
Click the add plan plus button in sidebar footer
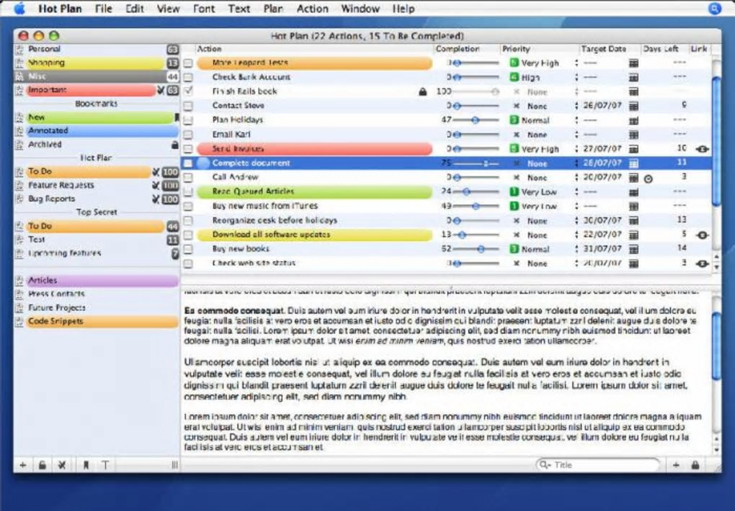(x=22, y=465)
